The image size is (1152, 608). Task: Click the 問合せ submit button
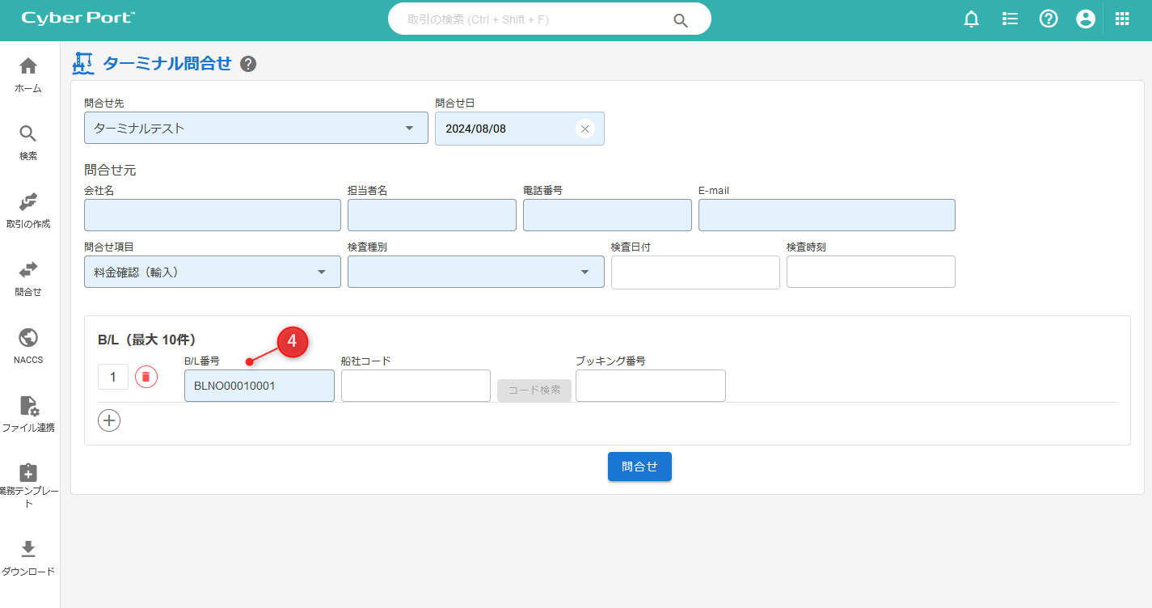click(639, 467)
